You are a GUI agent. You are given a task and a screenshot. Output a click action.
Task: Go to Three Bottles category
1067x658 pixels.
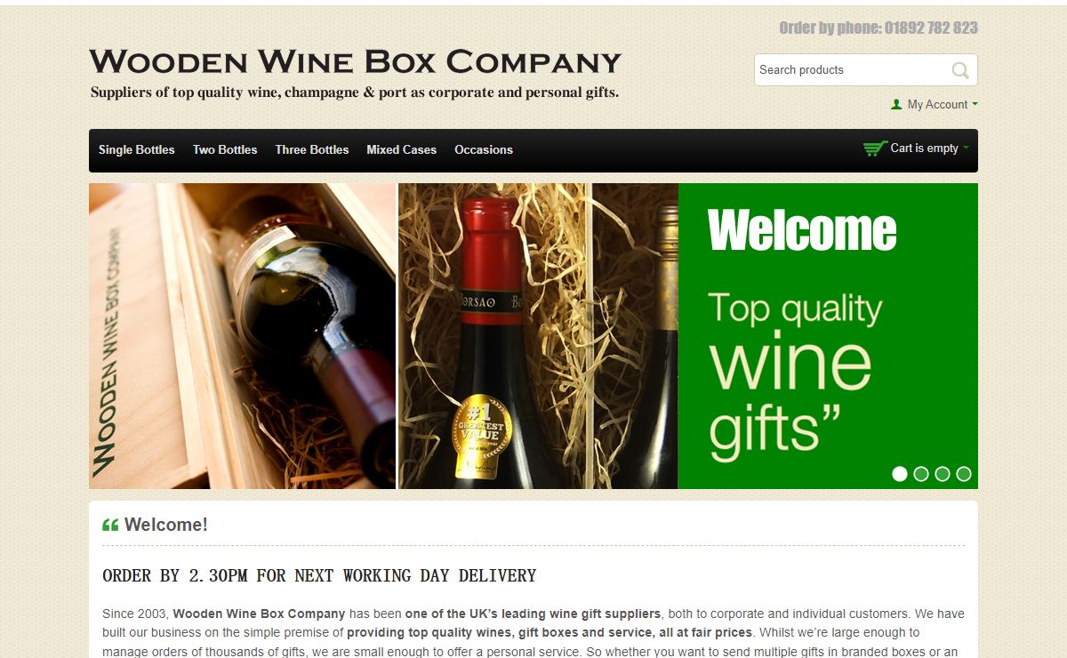312,149
